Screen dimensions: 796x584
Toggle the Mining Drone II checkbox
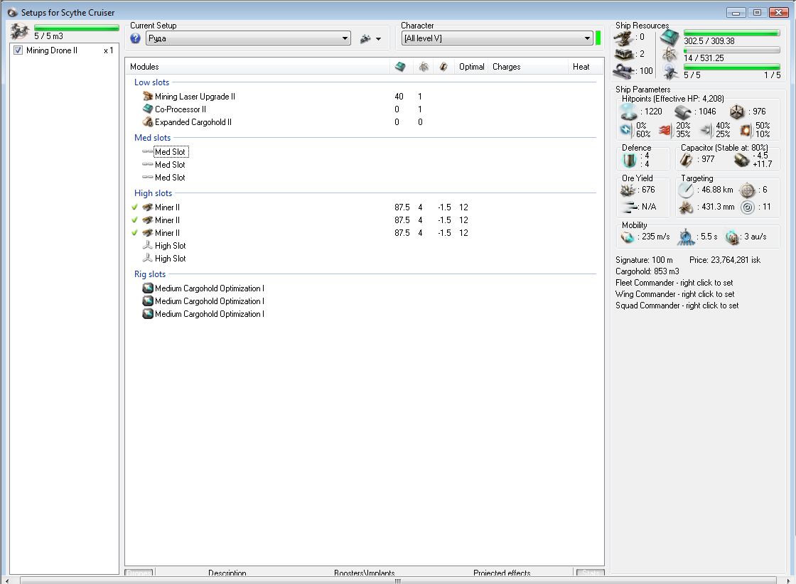click(x=18, y=50)
